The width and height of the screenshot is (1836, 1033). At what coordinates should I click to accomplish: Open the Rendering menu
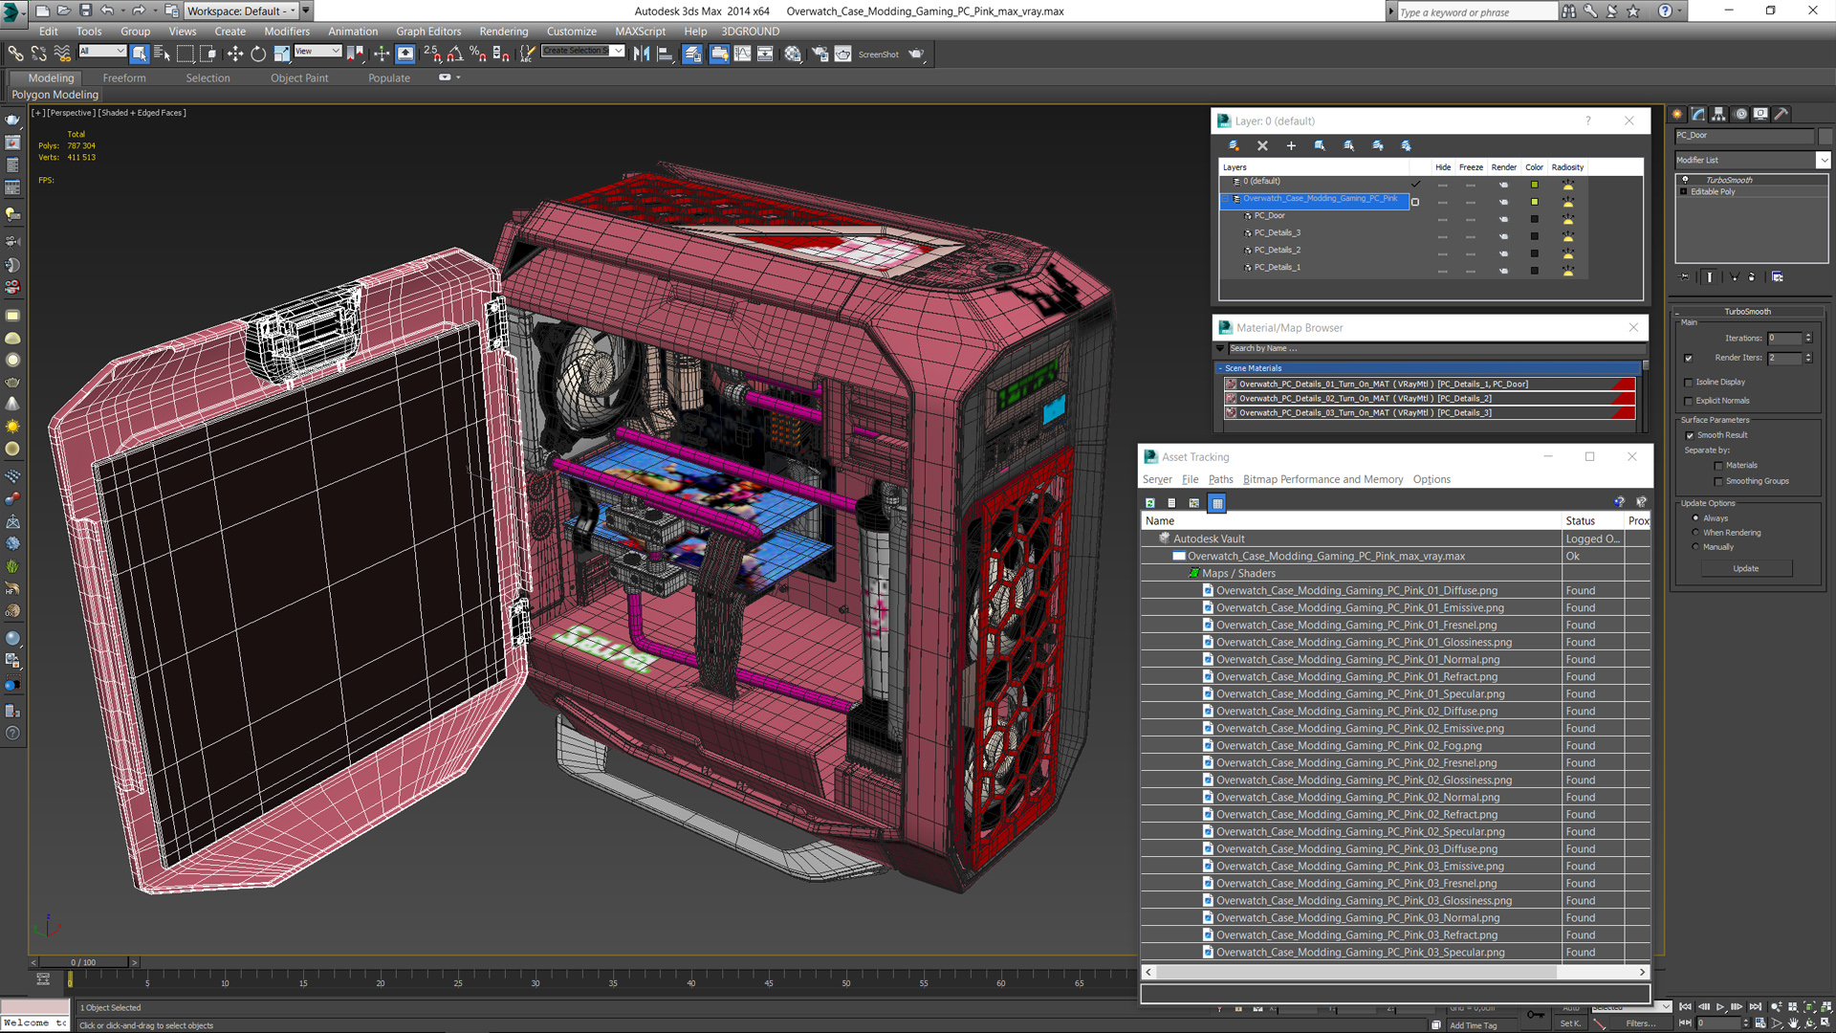(503, 32)
